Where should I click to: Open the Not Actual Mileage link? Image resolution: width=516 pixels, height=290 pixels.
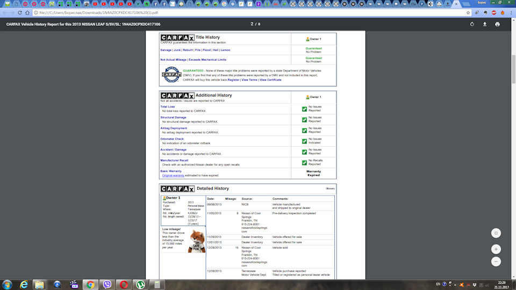point(174,60)
